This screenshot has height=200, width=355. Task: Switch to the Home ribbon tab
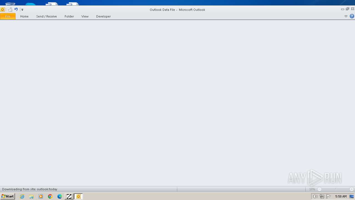point(24,16)
